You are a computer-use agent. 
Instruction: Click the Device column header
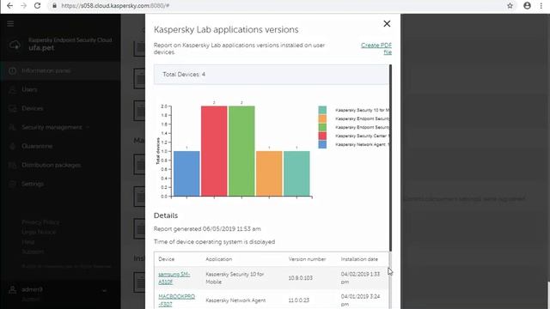[x=166, y=259]
